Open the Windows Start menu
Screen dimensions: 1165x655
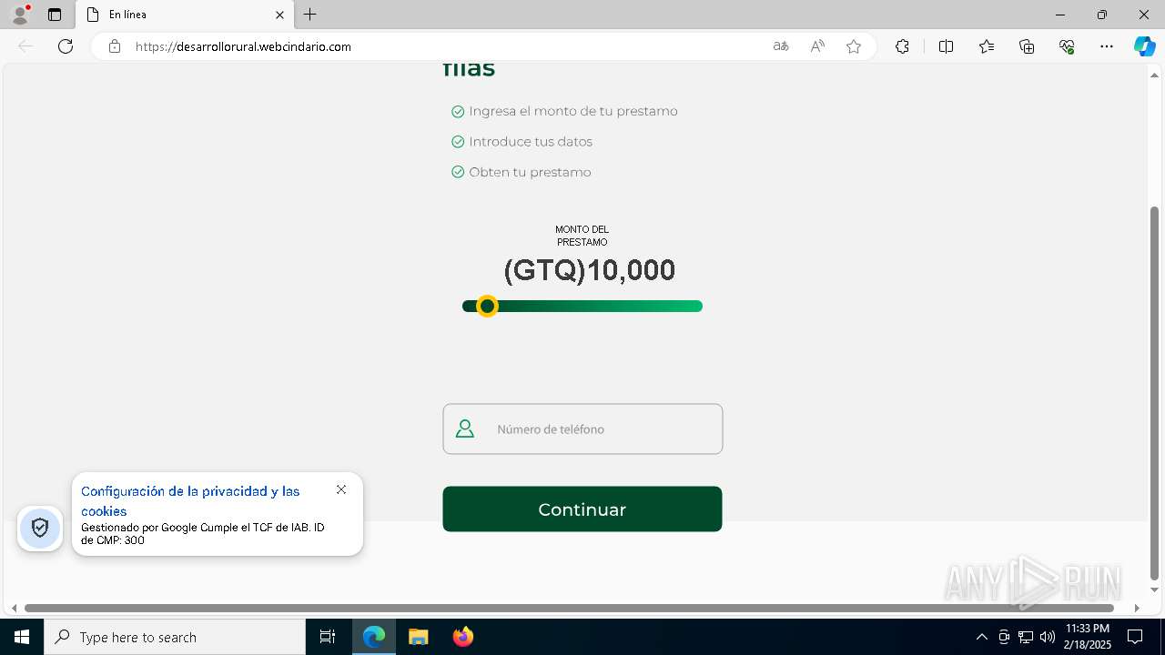coord(22,637)
